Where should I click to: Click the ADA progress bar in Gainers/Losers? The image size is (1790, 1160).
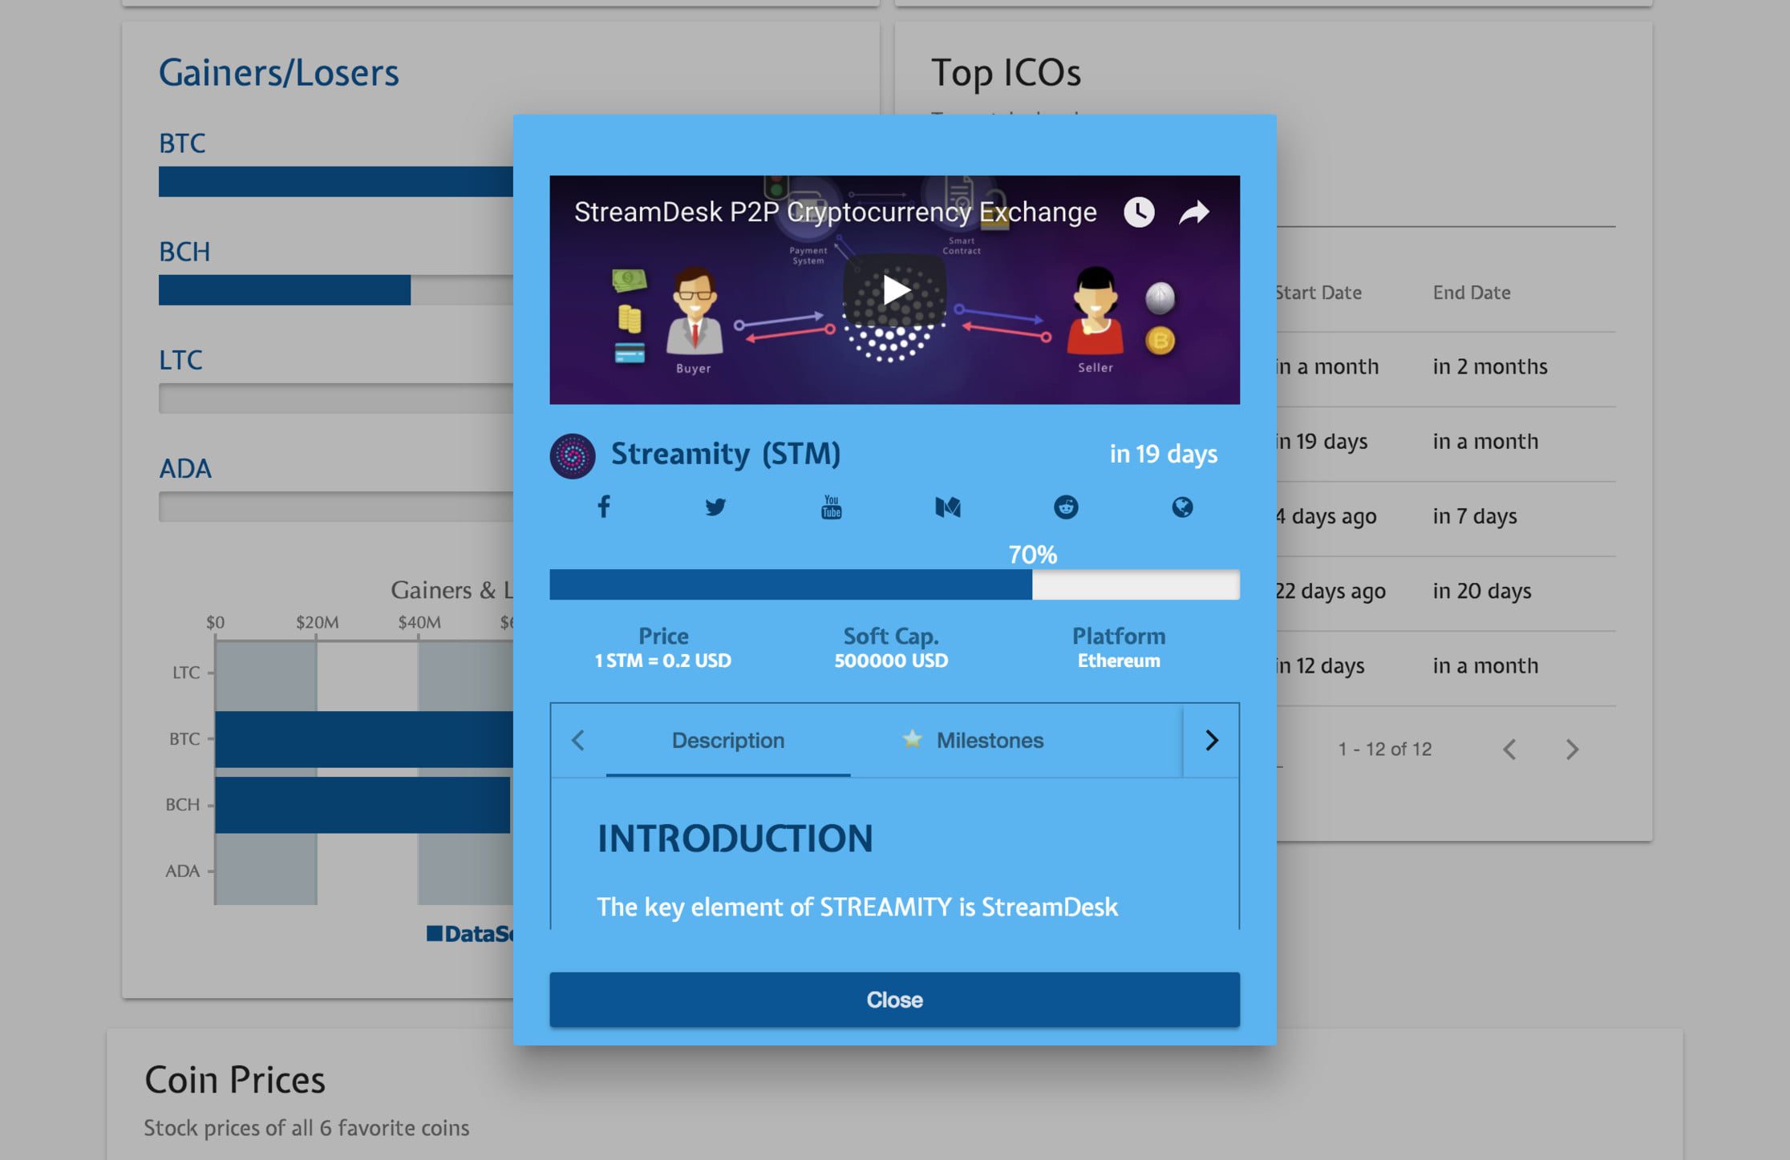(335, 507)
